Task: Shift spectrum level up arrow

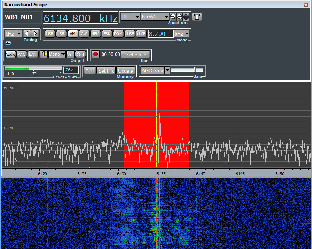Action: click(186, 15)
